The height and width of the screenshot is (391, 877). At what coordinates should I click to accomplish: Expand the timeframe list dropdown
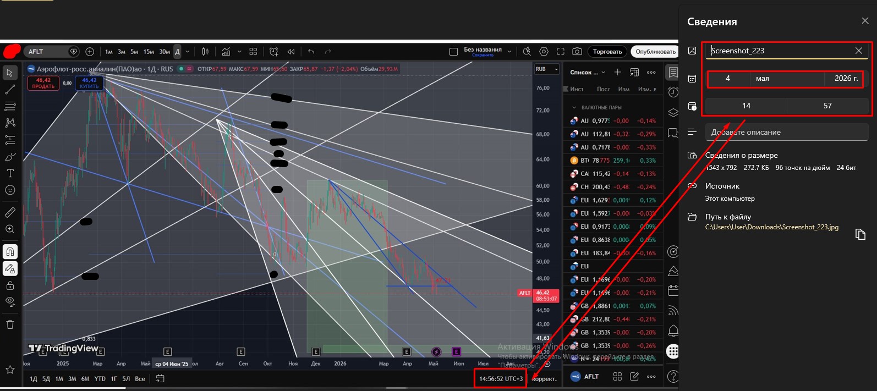[x=188, y=52]
